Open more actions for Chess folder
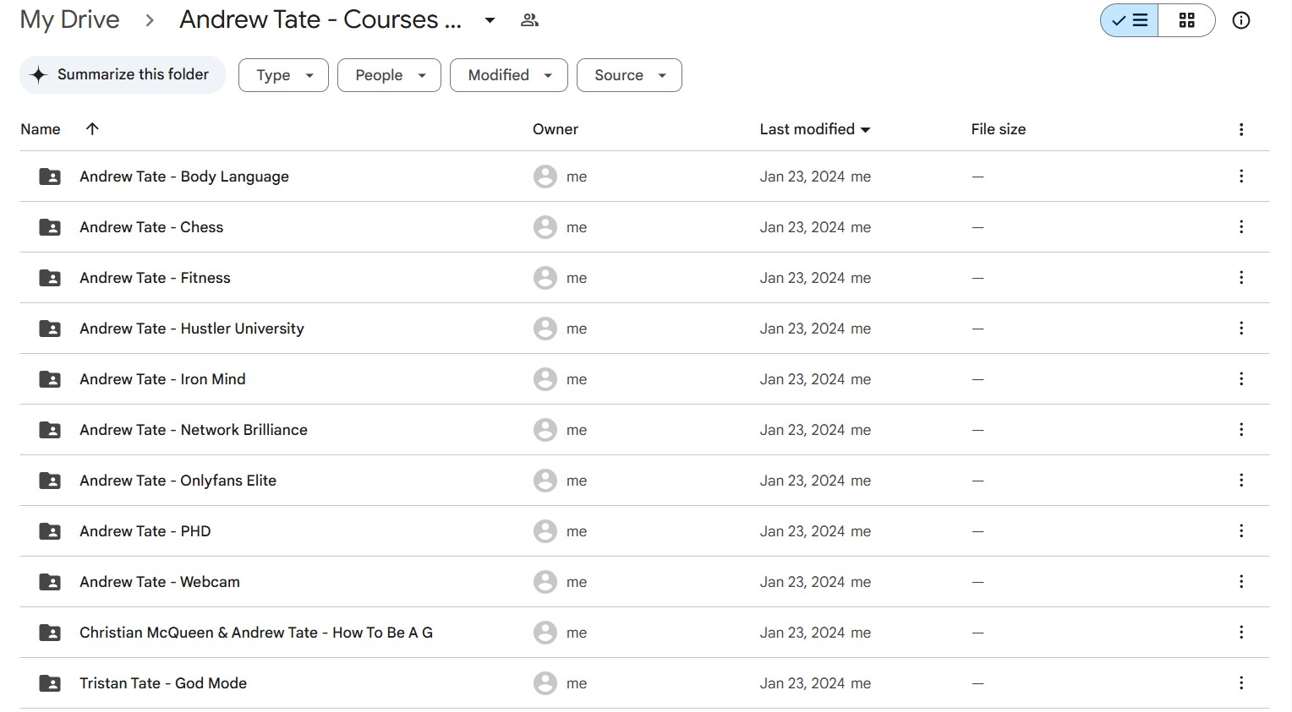This screenshot has height=712, width=1292. click(1240, 227)
